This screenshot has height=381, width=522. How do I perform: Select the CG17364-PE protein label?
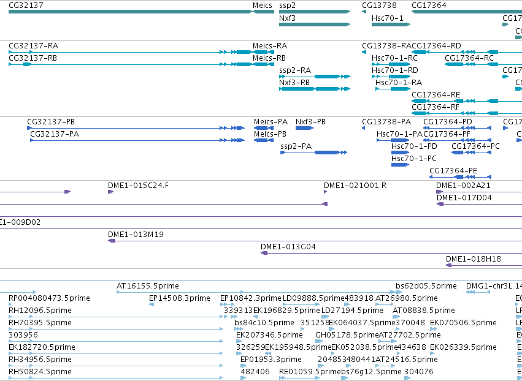453,171
